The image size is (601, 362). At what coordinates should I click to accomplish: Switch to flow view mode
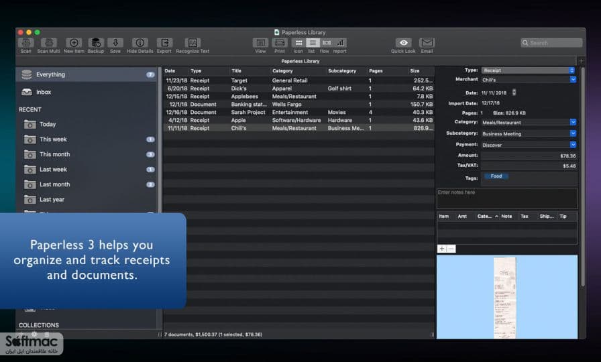[326, 43]
